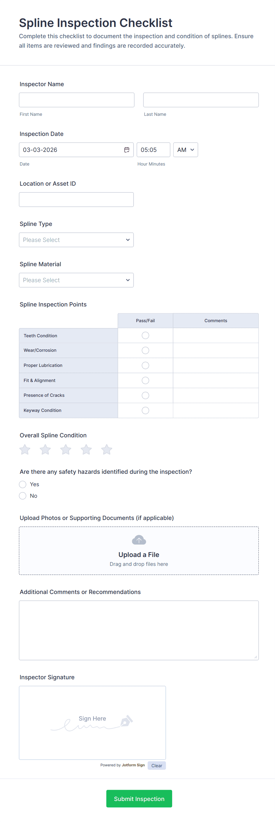Set fourth star for spline condition
This screenshot has width=275, height=822.
pos(86,449)
